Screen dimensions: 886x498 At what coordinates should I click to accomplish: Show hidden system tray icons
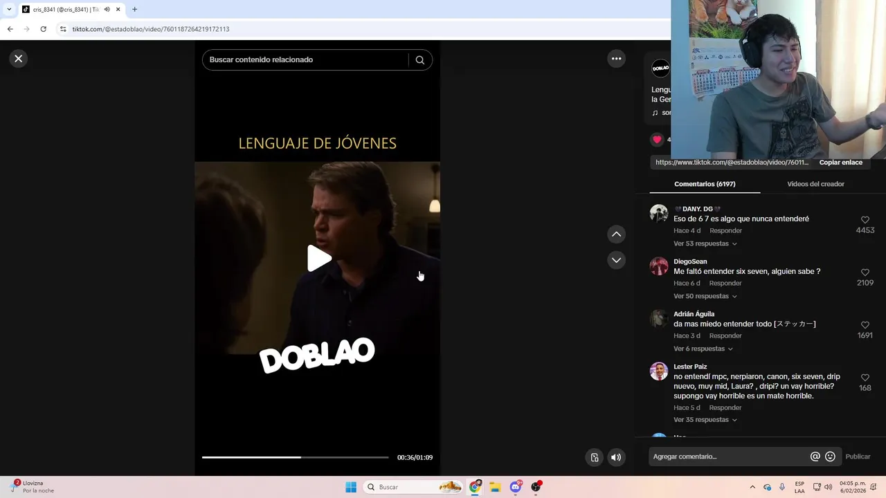[752, 487]
